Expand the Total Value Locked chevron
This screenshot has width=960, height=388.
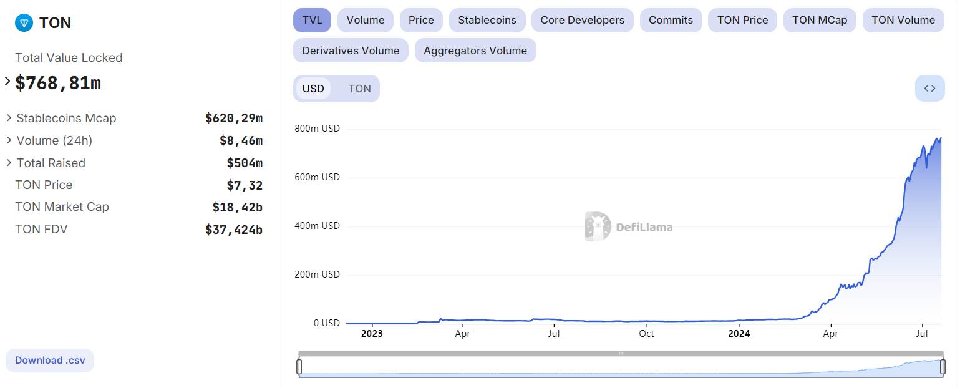[7, 81]
